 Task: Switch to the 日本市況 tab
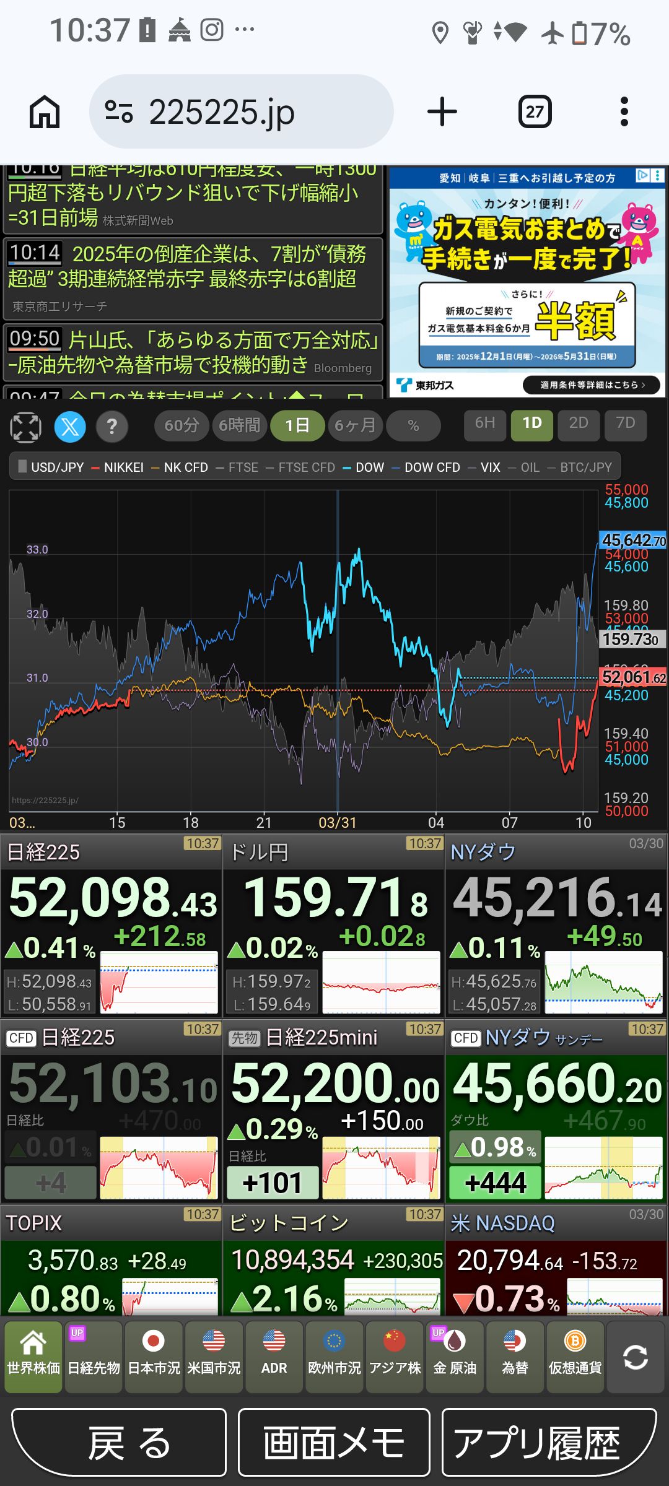[154, 1357]
